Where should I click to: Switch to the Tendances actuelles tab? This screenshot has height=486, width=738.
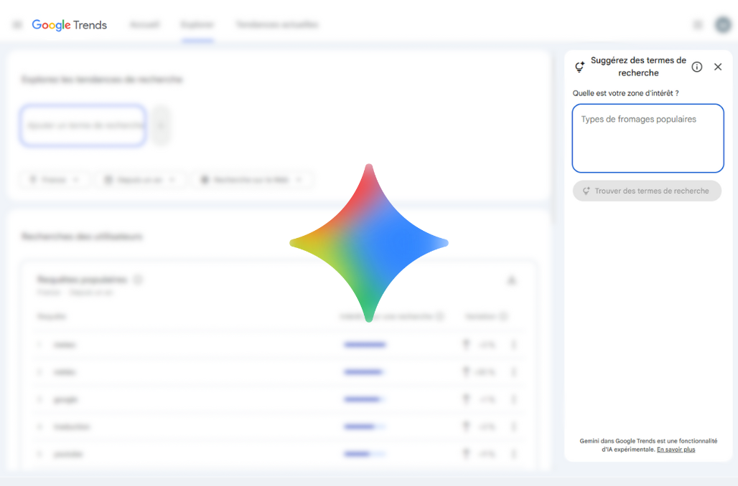[276, 25]
